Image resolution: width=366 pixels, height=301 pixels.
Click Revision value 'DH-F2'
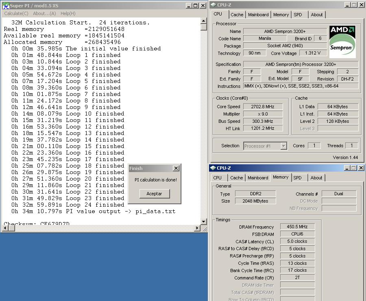click(348, 79)
